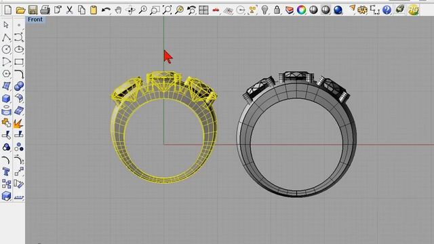Click Project Curves to surface icon
Image resolution: width=434 pixels, height=244 pixels.
point(18,110)
